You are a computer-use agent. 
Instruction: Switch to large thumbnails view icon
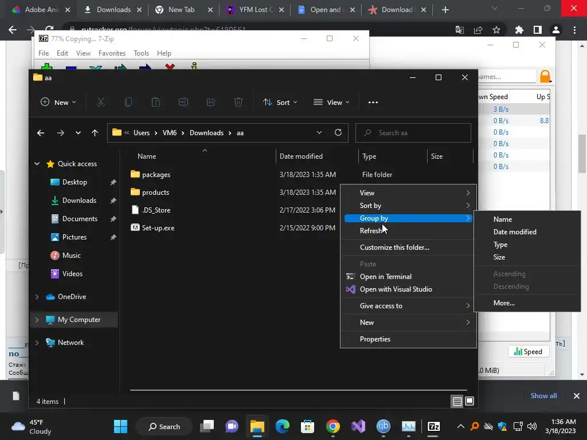tap(469, 402)
